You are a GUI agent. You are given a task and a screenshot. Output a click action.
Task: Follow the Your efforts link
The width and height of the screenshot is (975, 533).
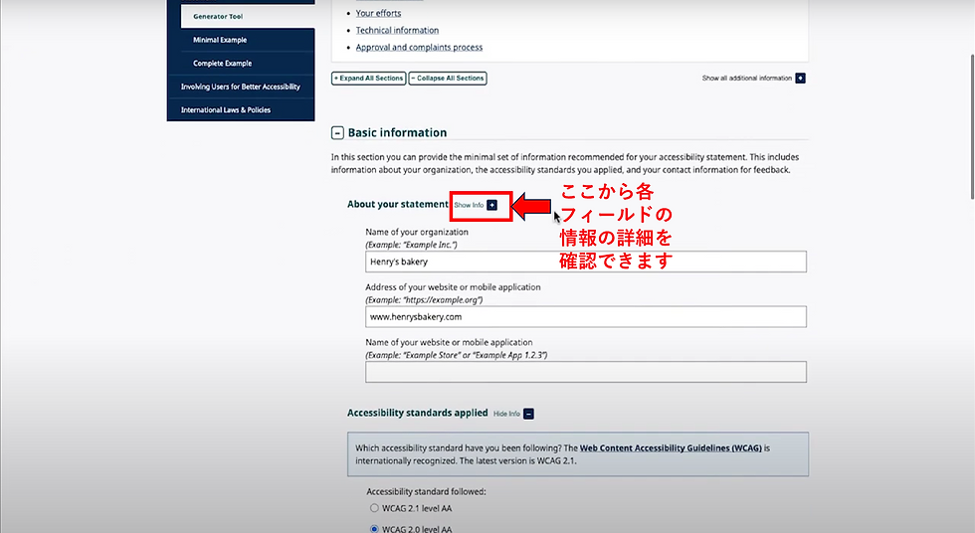(x=378, y=13)
